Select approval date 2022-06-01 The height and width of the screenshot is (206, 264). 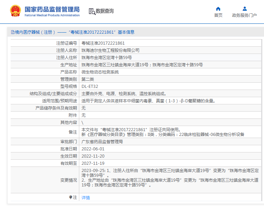93,149
